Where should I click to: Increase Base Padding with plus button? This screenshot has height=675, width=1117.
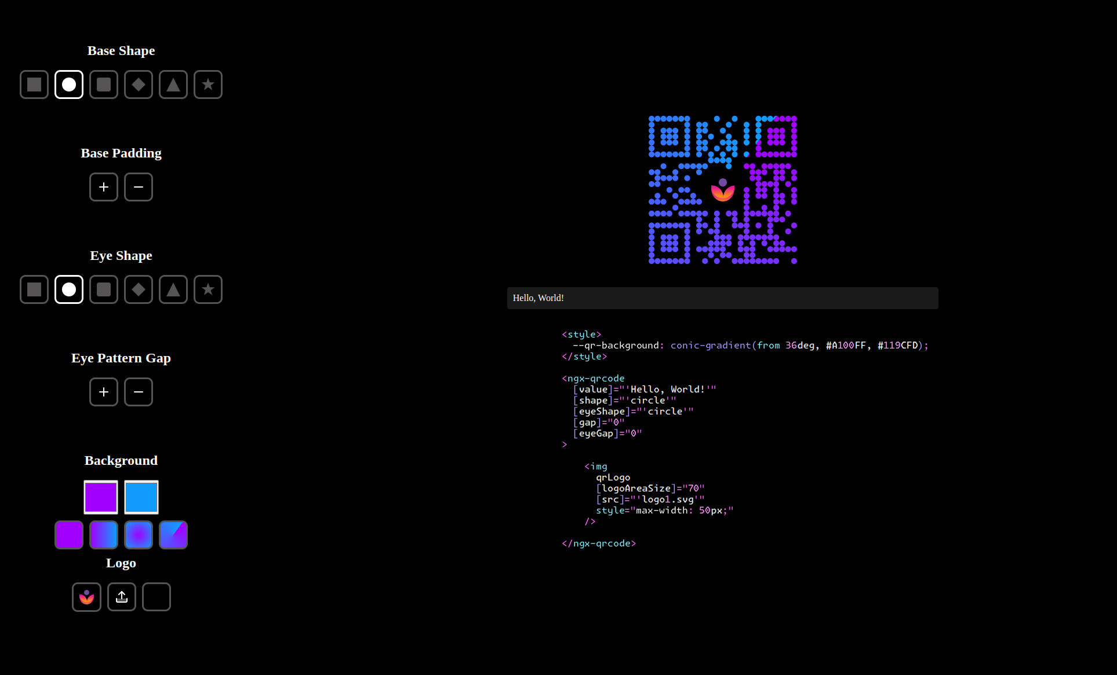(104, 187)
